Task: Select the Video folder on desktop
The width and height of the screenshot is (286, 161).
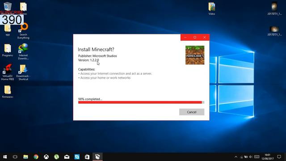Action: 212,8
